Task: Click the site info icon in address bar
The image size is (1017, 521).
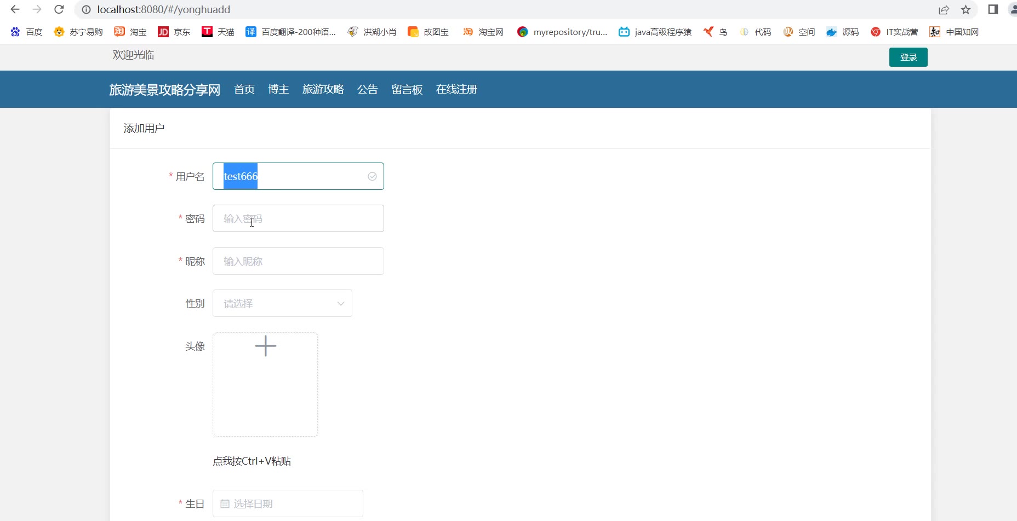Action: tap(86, 9)
